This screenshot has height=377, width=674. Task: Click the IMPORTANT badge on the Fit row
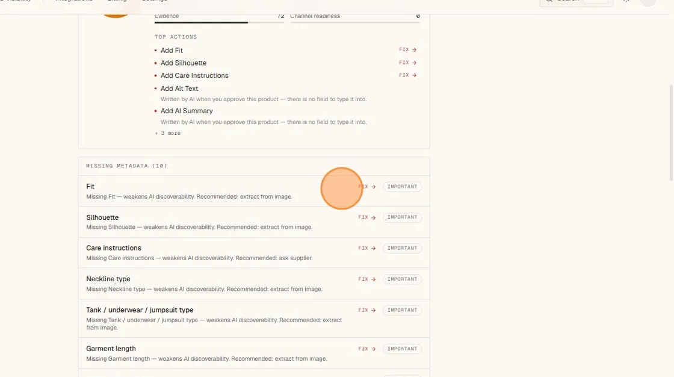pyautogui.click(x=403, y=187)
